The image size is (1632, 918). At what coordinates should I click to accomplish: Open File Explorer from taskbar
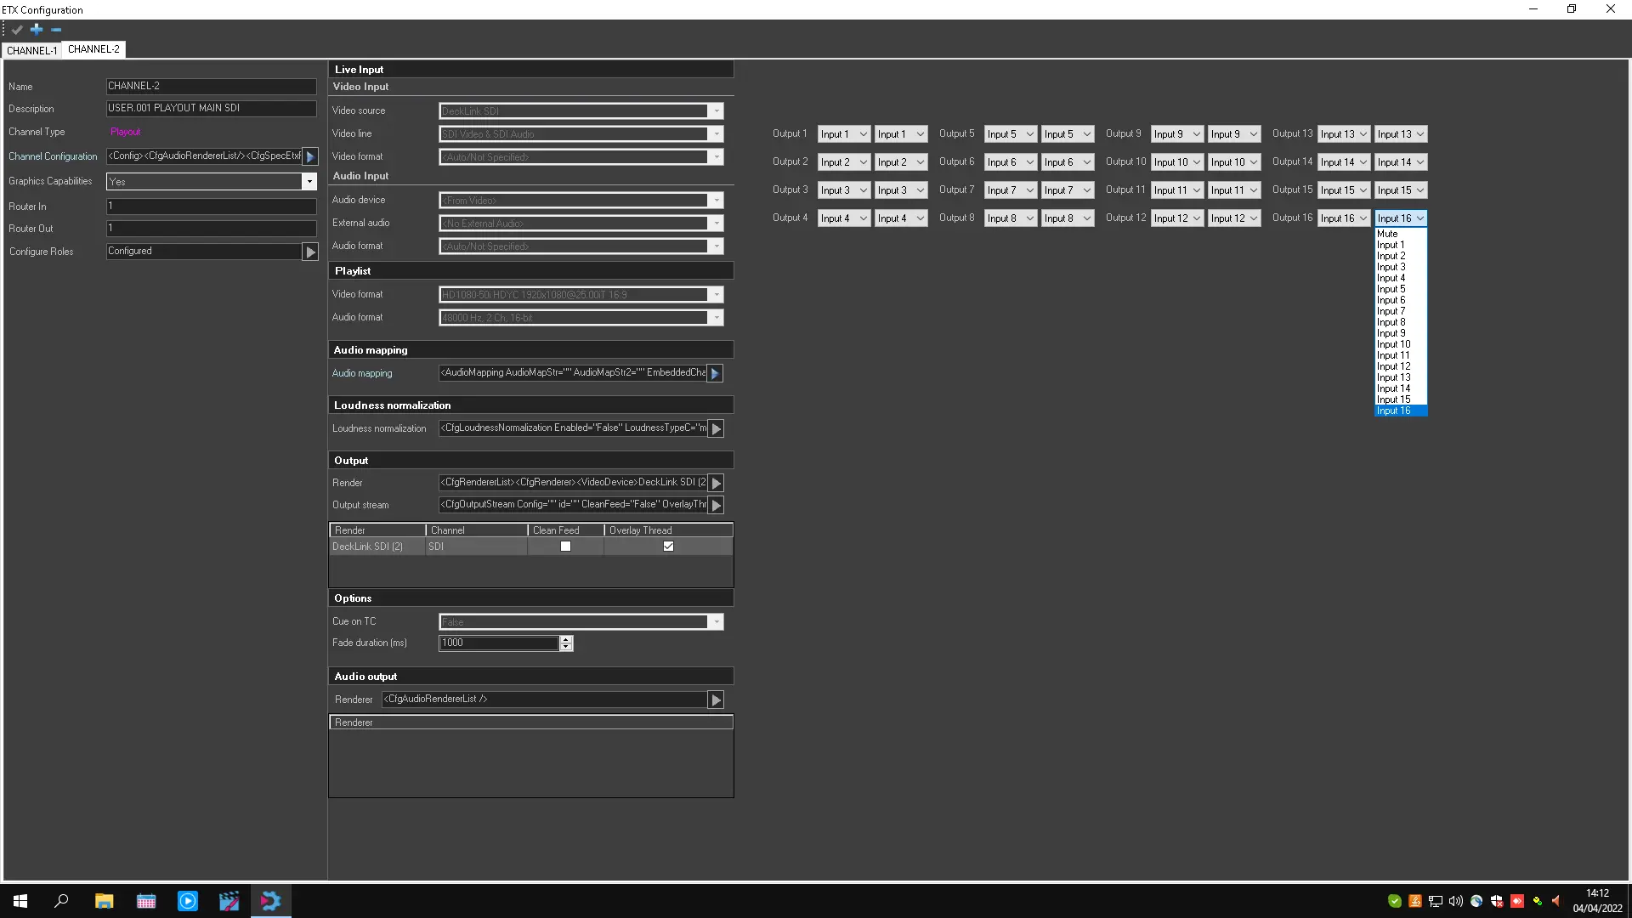(104, 901)
